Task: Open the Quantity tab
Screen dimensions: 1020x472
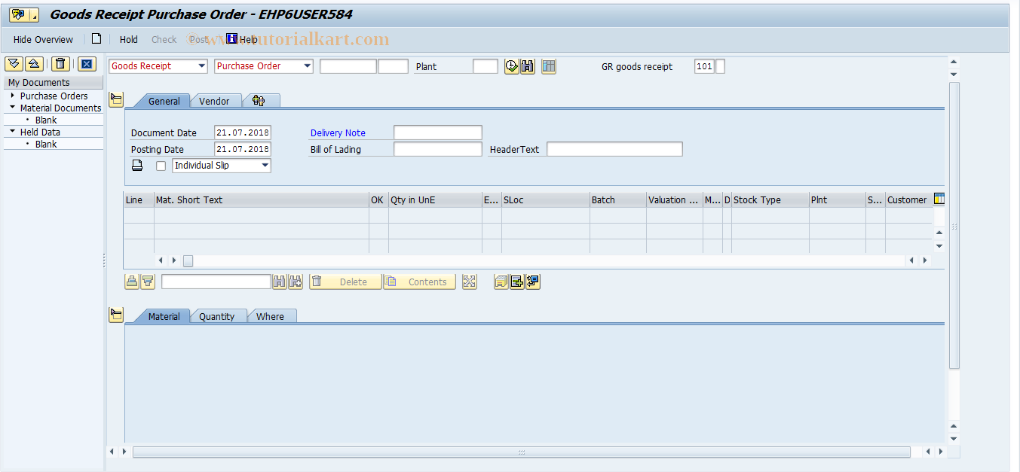Action: click(x=216, y=316)
